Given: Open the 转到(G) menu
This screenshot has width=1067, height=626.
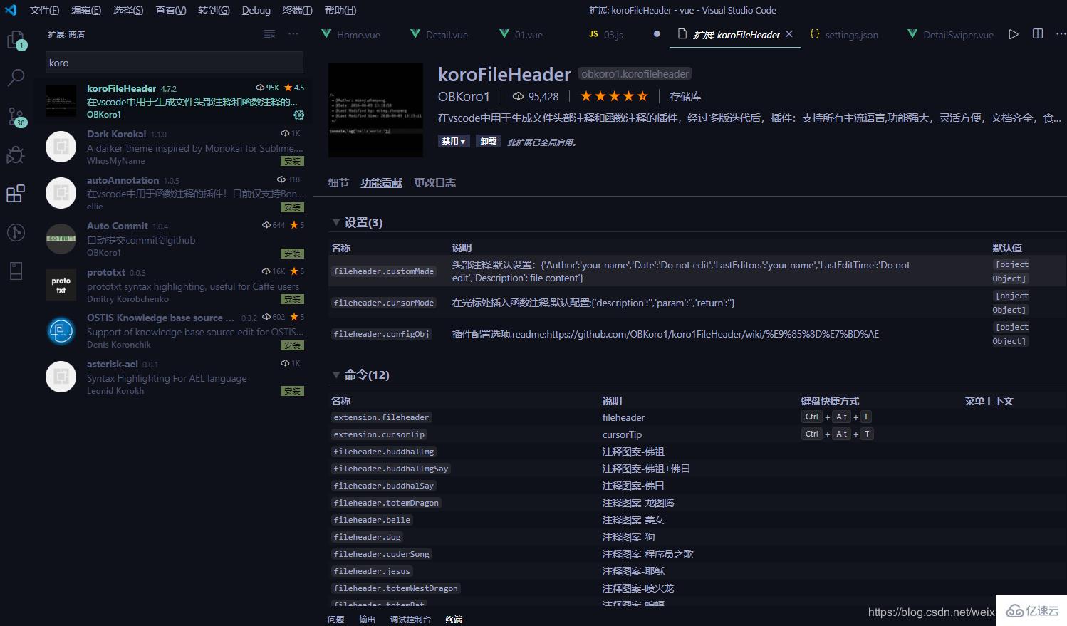Looking at the screenshot, I should coord(214,10).
